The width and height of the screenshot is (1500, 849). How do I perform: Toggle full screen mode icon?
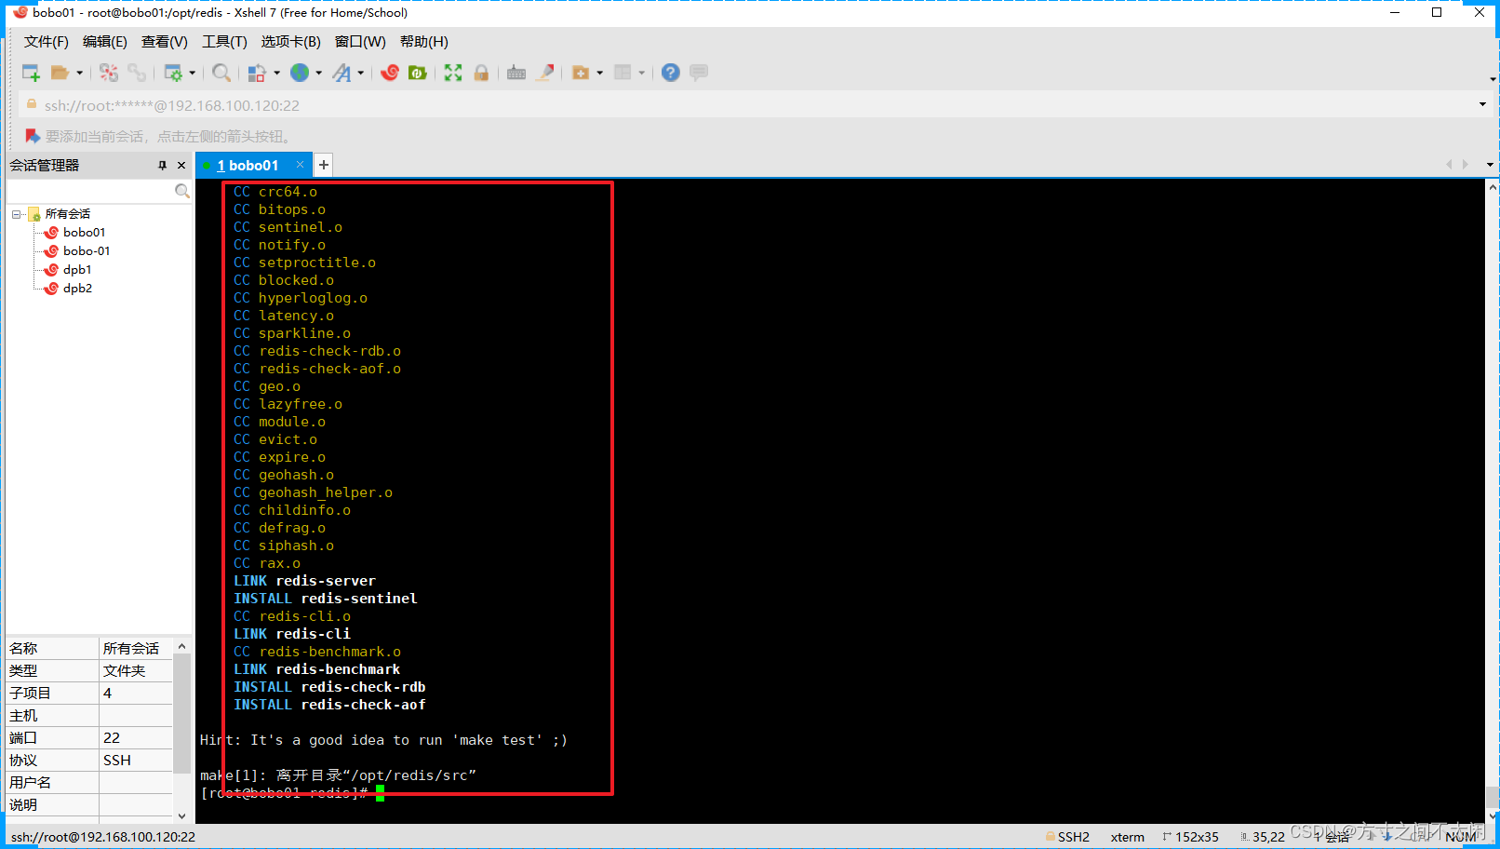(x=453, y=72)
